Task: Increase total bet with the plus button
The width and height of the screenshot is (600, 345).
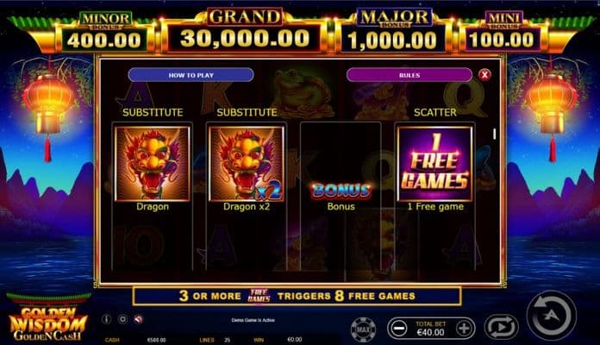Action: (464, 329)
